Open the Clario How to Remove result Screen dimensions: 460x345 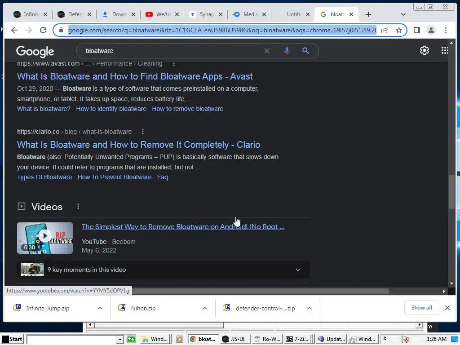(138, 145)
